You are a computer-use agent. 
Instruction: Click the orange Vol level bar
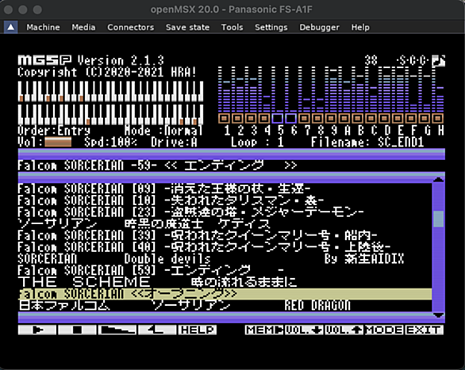pyautogui.click(x=58, y=142)
